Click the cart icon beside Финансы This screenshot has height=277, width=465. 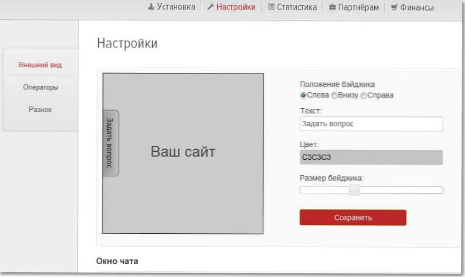point(394,7)
